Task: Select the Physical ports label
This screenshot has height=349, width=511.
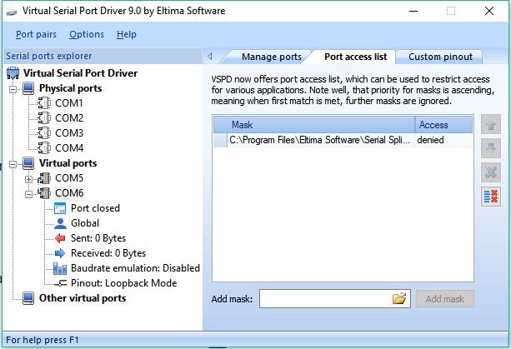Action: [x=70, y=88]
